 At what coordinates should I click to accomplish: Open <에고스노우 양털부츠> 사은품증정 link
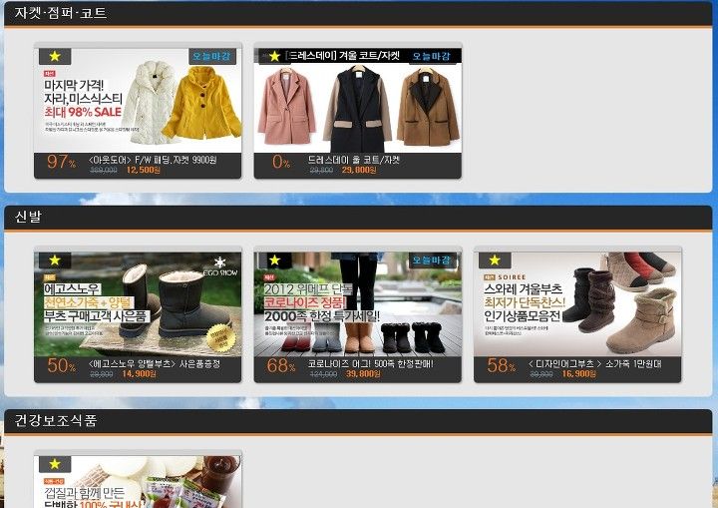click(155, 364)
